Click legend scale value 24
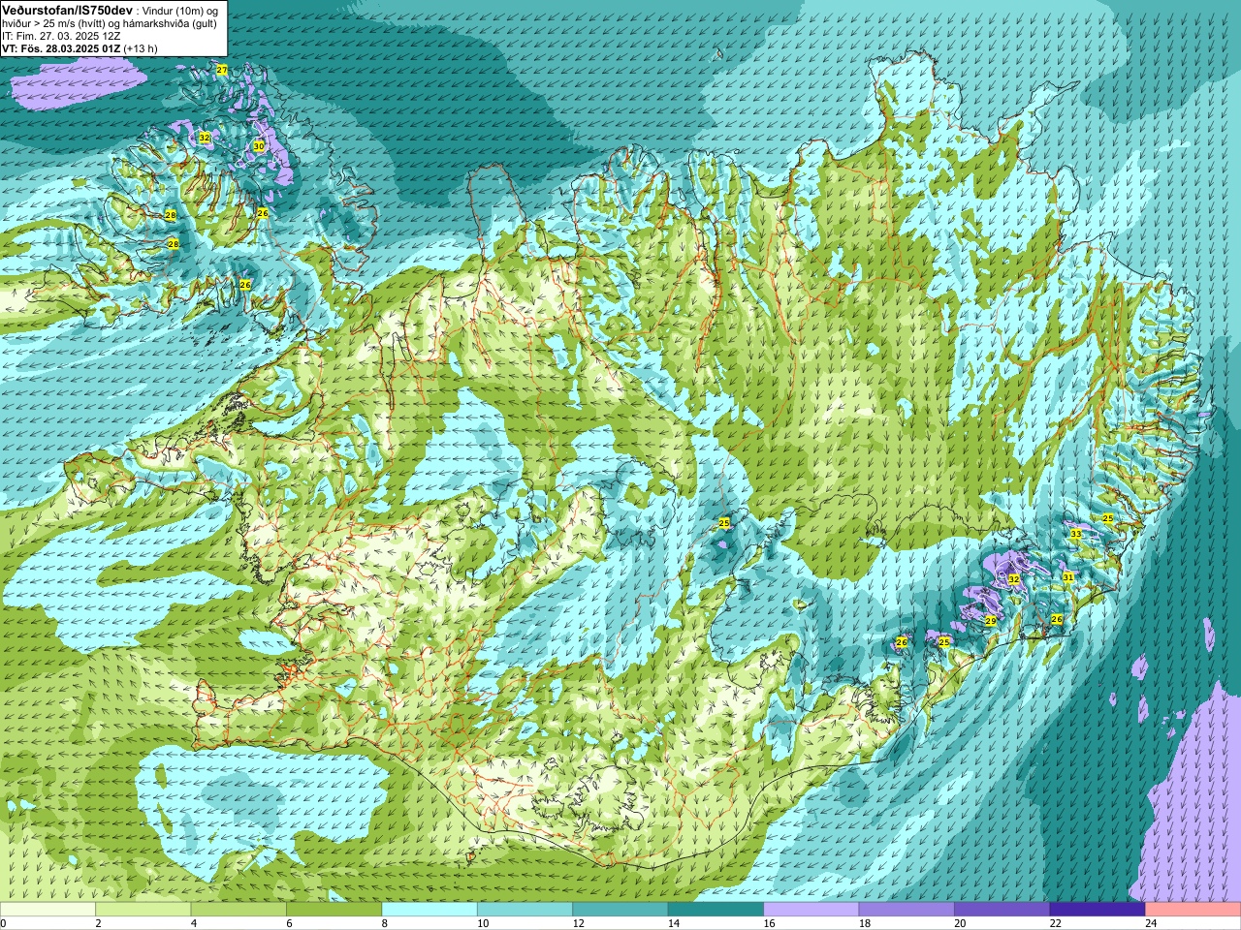Image resolution: width=1241 pixels, height=930 pixels. click(x=1151, y=923)
